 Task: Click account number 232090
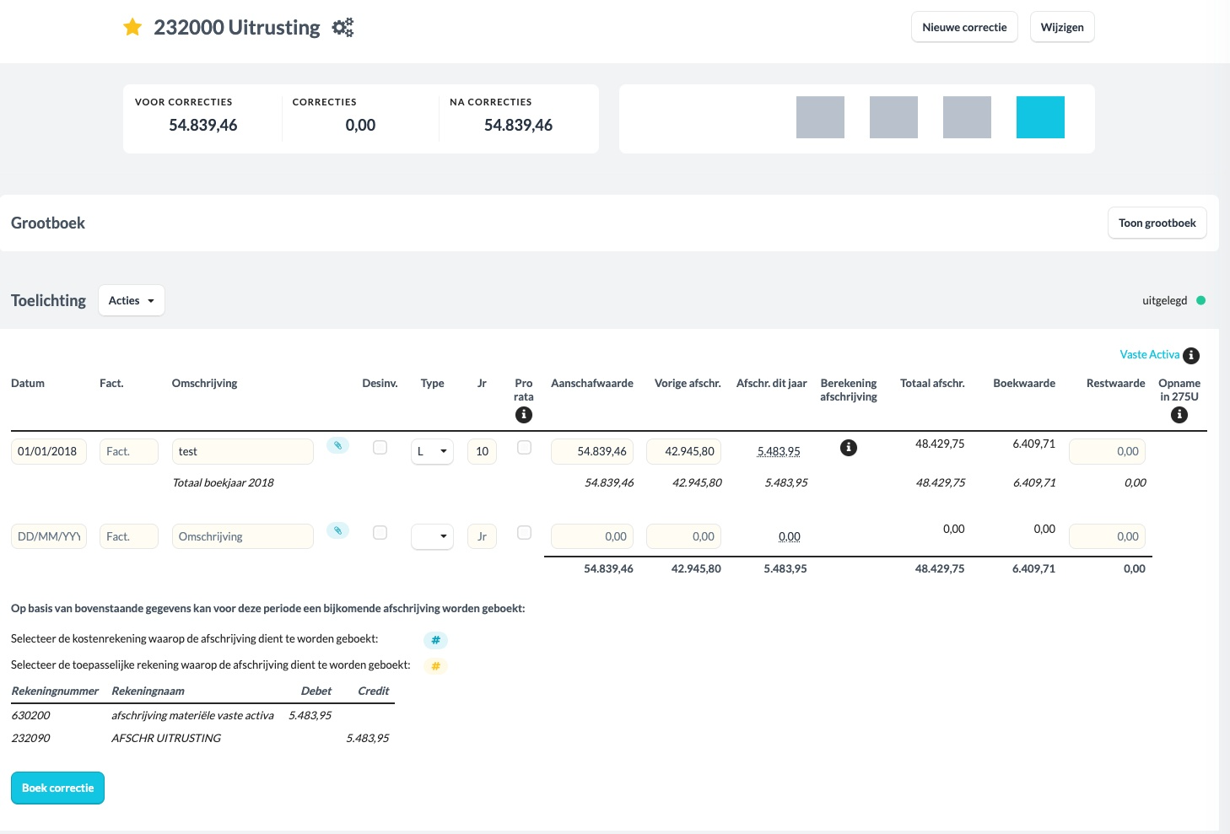point(30,738)
